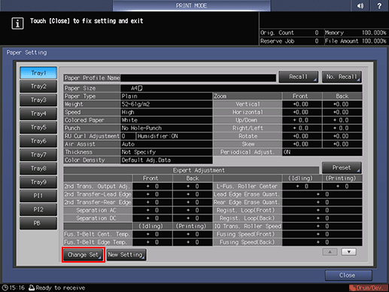
Task: Tap Lead Edge Erase Quant. value
Action: coord(322,194)
